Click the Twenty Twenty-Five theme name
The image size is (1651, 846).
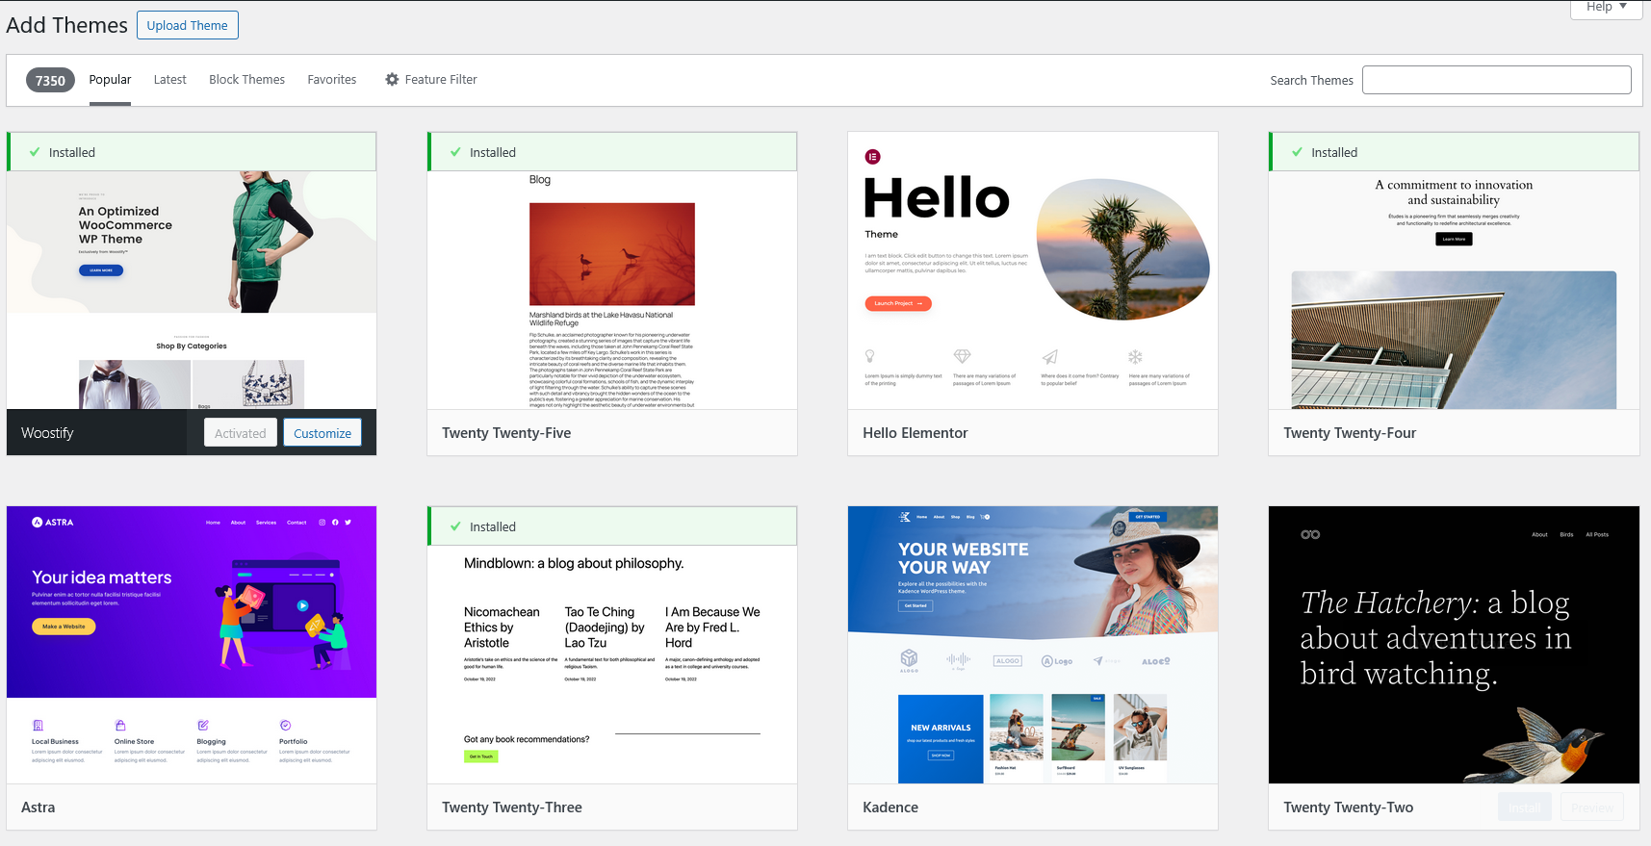point(506,433)
